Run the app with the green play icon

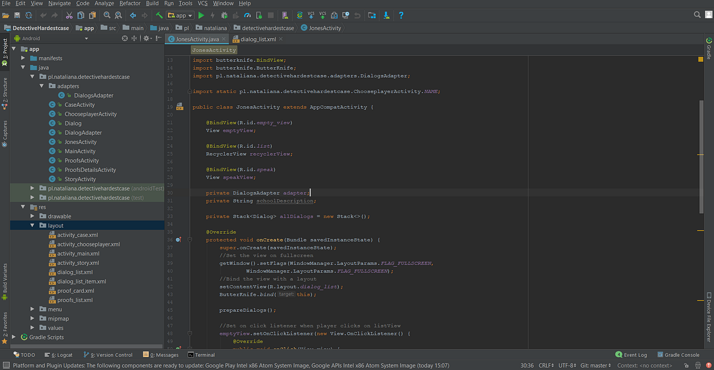click(201, 15)
